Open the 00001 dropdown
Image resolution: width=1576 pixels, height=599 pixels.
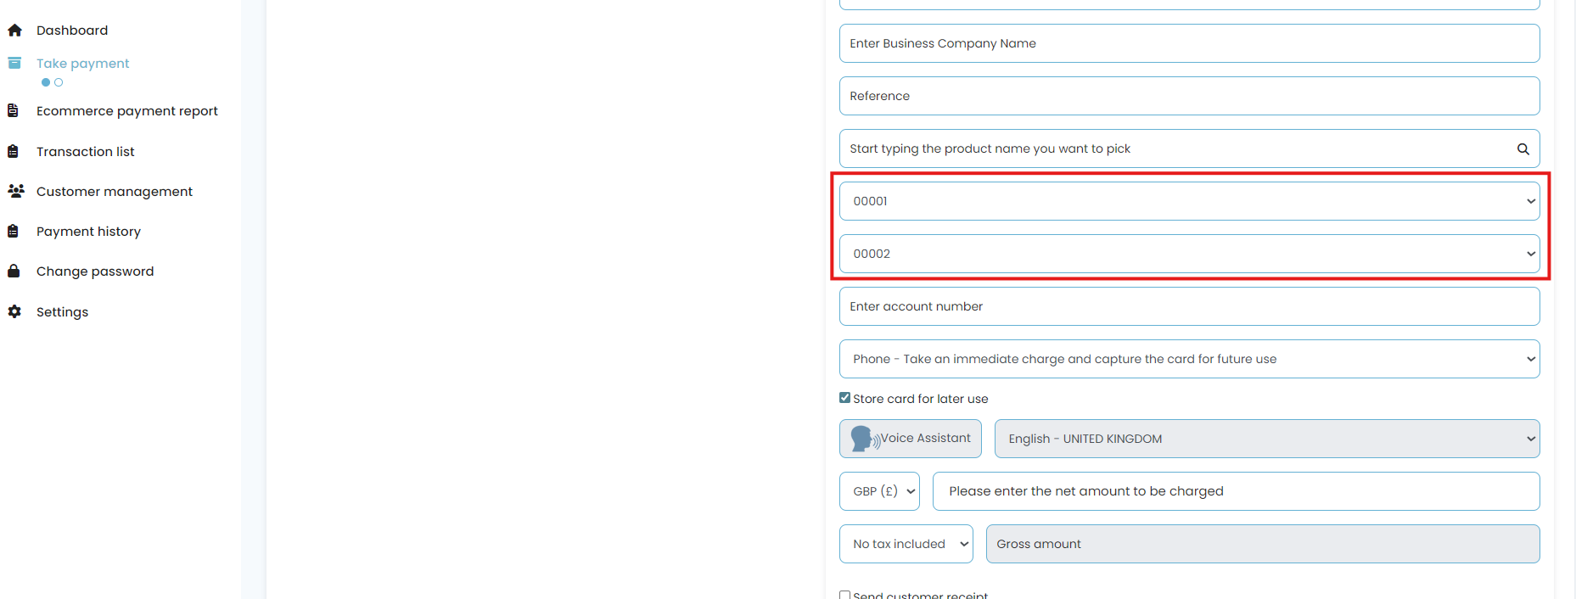1189,201
